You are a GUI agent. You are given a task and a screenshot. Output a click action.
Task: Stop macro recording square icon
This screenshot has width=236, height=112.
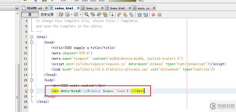click(x=160, y=15)
